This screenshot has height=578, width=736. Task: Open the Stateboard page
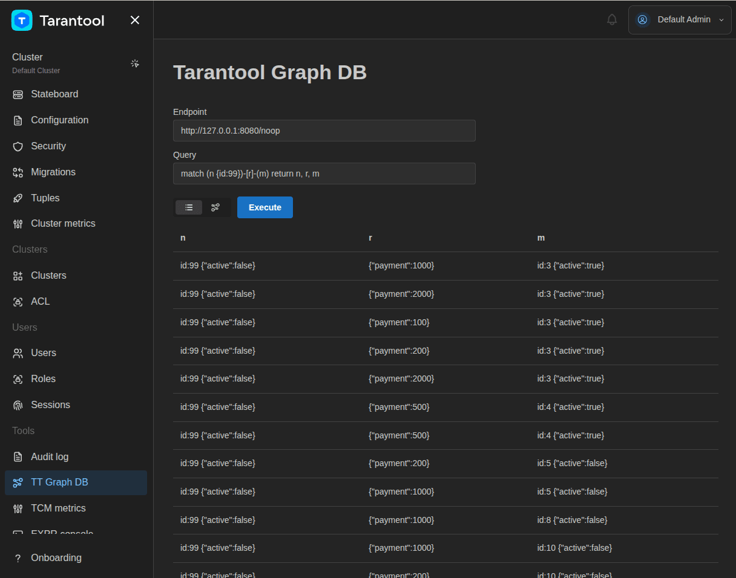click(x=76, y=94)
